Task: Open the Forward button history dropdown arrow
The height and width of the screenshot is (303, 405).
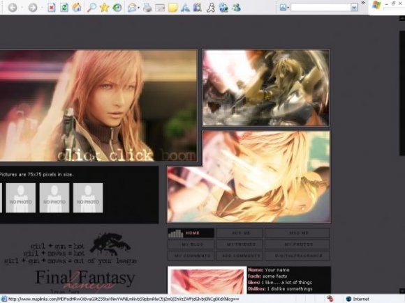Action: pos(42,8)
